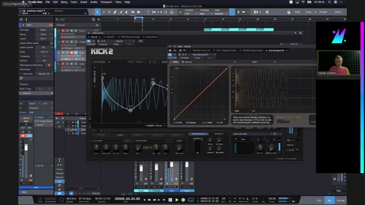Viewport: 365px width, 205px height.
Task: Open the Transport menu
Action: [106, 2]
